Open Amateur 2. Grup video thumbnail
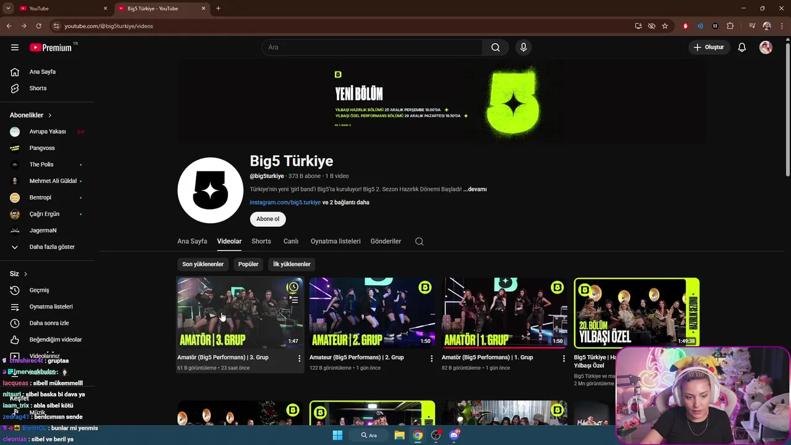This screenshot has width=791, height=445. tap(372, 313)
